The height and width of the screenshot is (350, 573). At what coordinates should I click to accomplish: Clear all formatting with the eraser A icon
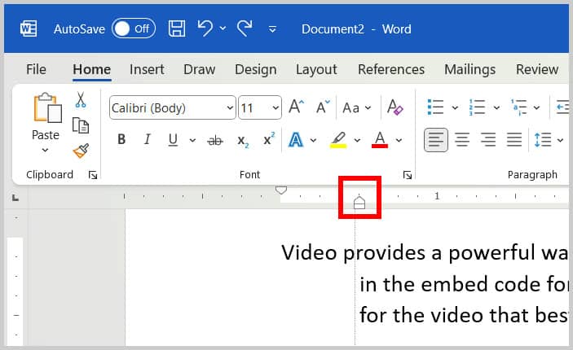point(394,107)
